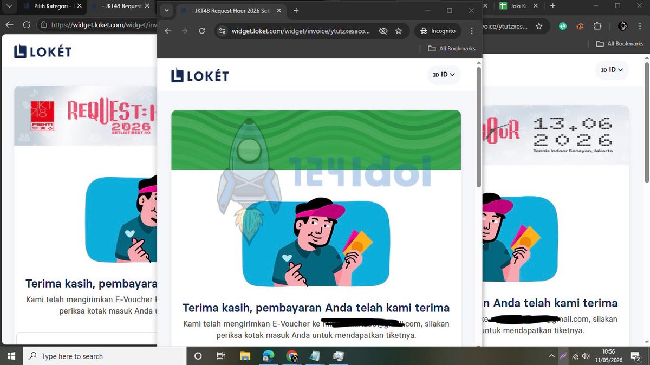The image size is (650, 365).
Task: Open a new tab in the Incognito window
Action: pos(296,11)
